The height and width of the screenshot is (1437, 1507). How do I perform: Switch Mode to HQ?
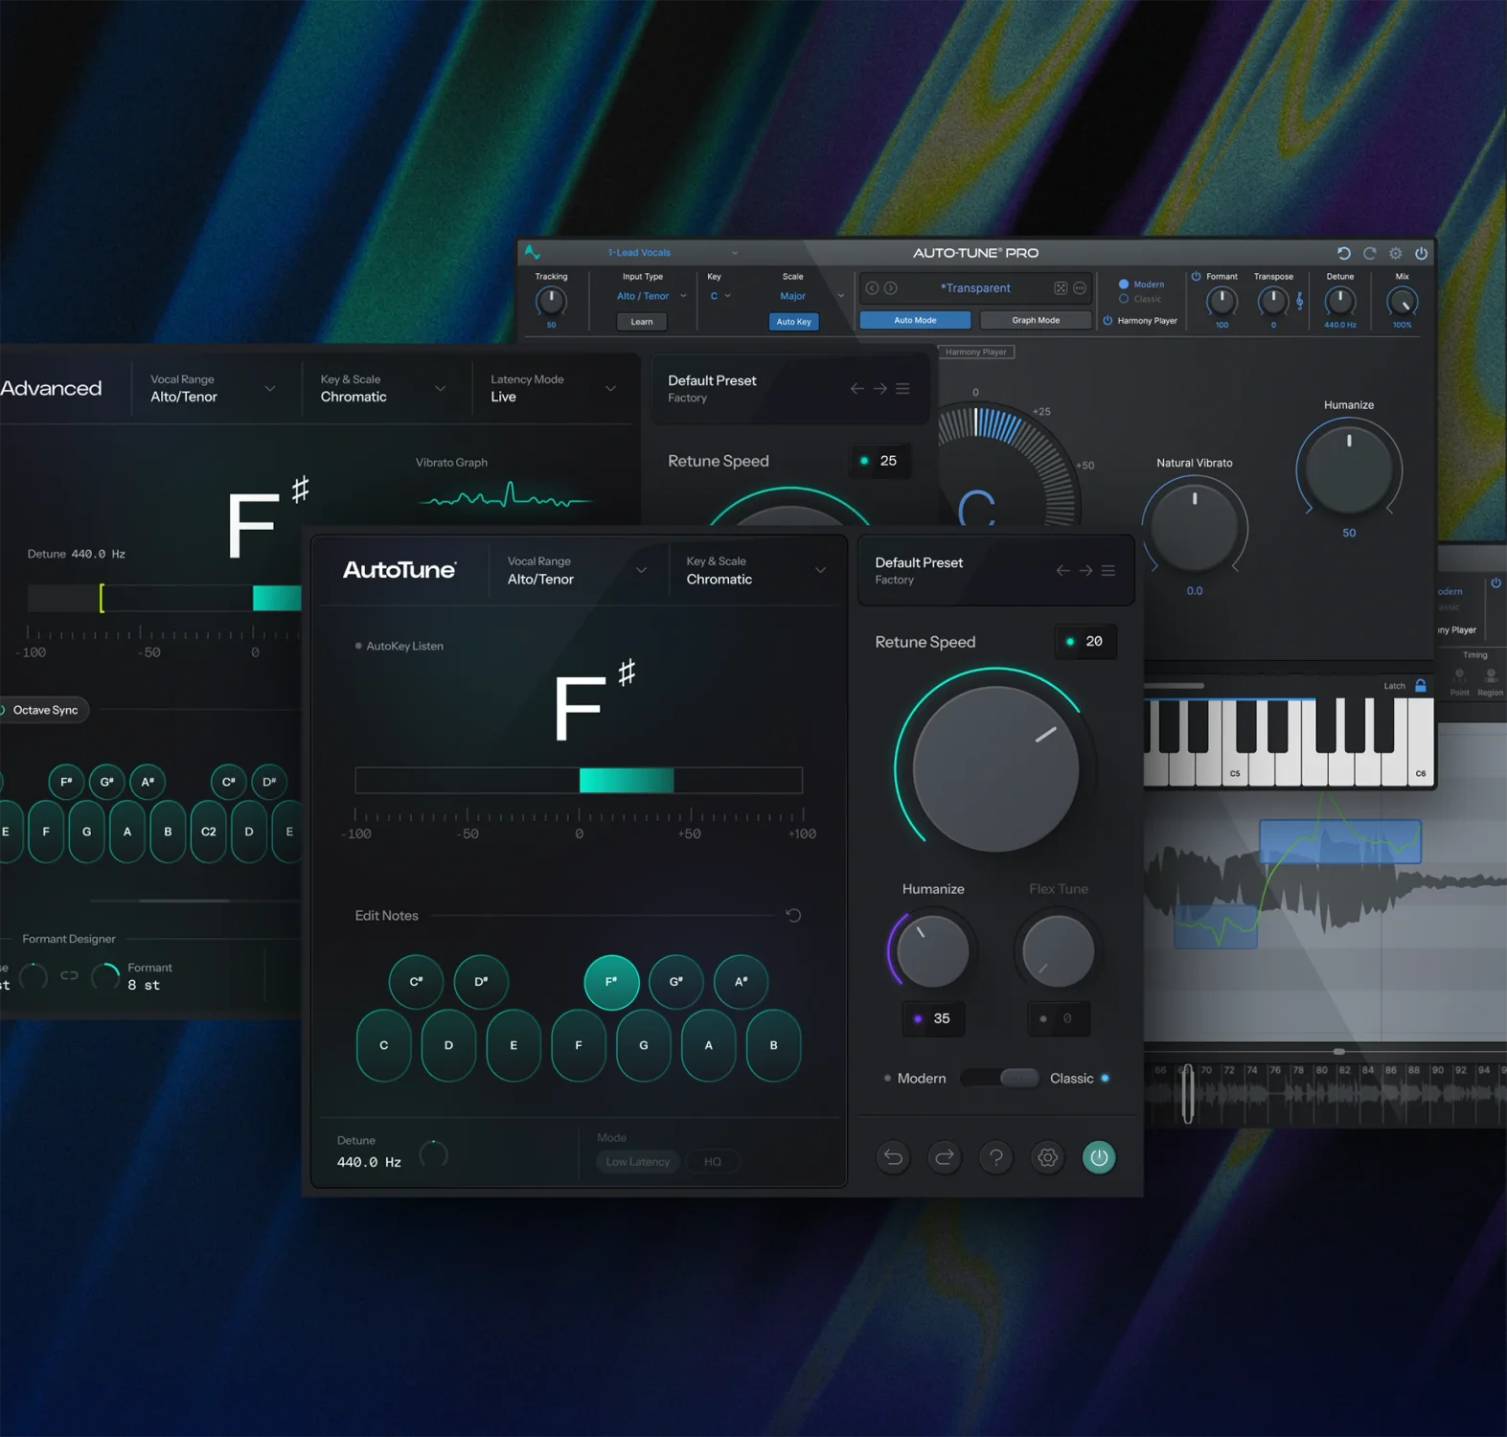713,1161
